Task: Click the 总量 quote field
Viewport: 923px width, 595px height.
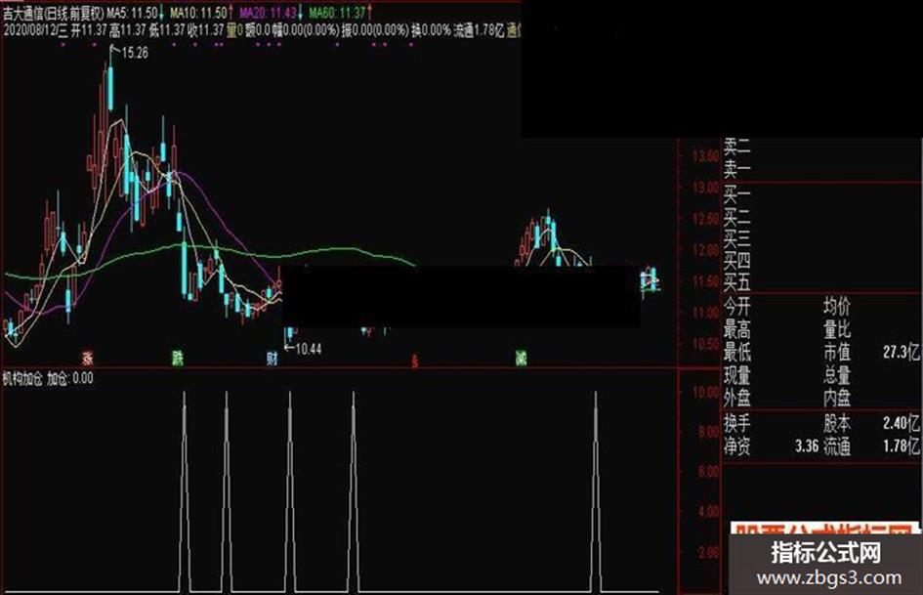Action: pyautogui.click(x=837, y=375)
